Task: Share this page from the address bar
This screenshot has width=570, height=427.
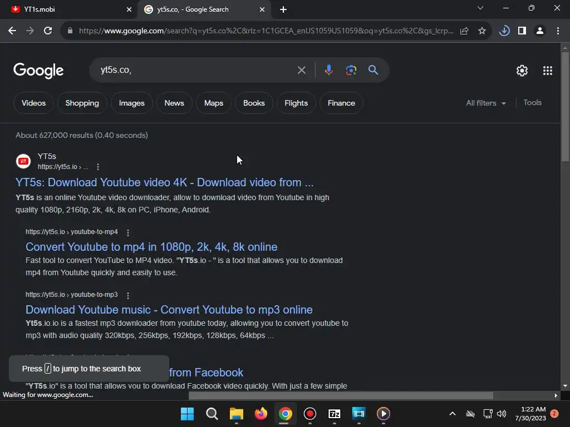Action: 464,31
